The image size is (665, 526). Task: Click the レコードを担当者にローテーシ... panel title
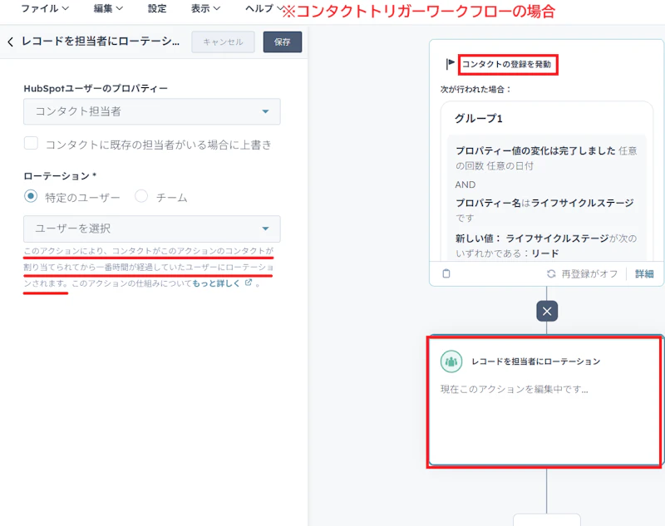(101, 42)
